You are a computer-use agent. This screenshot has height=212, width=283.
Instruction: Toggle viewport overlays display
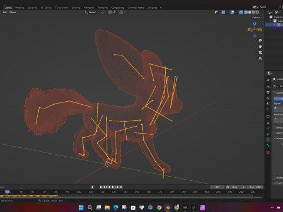[232, 12]
